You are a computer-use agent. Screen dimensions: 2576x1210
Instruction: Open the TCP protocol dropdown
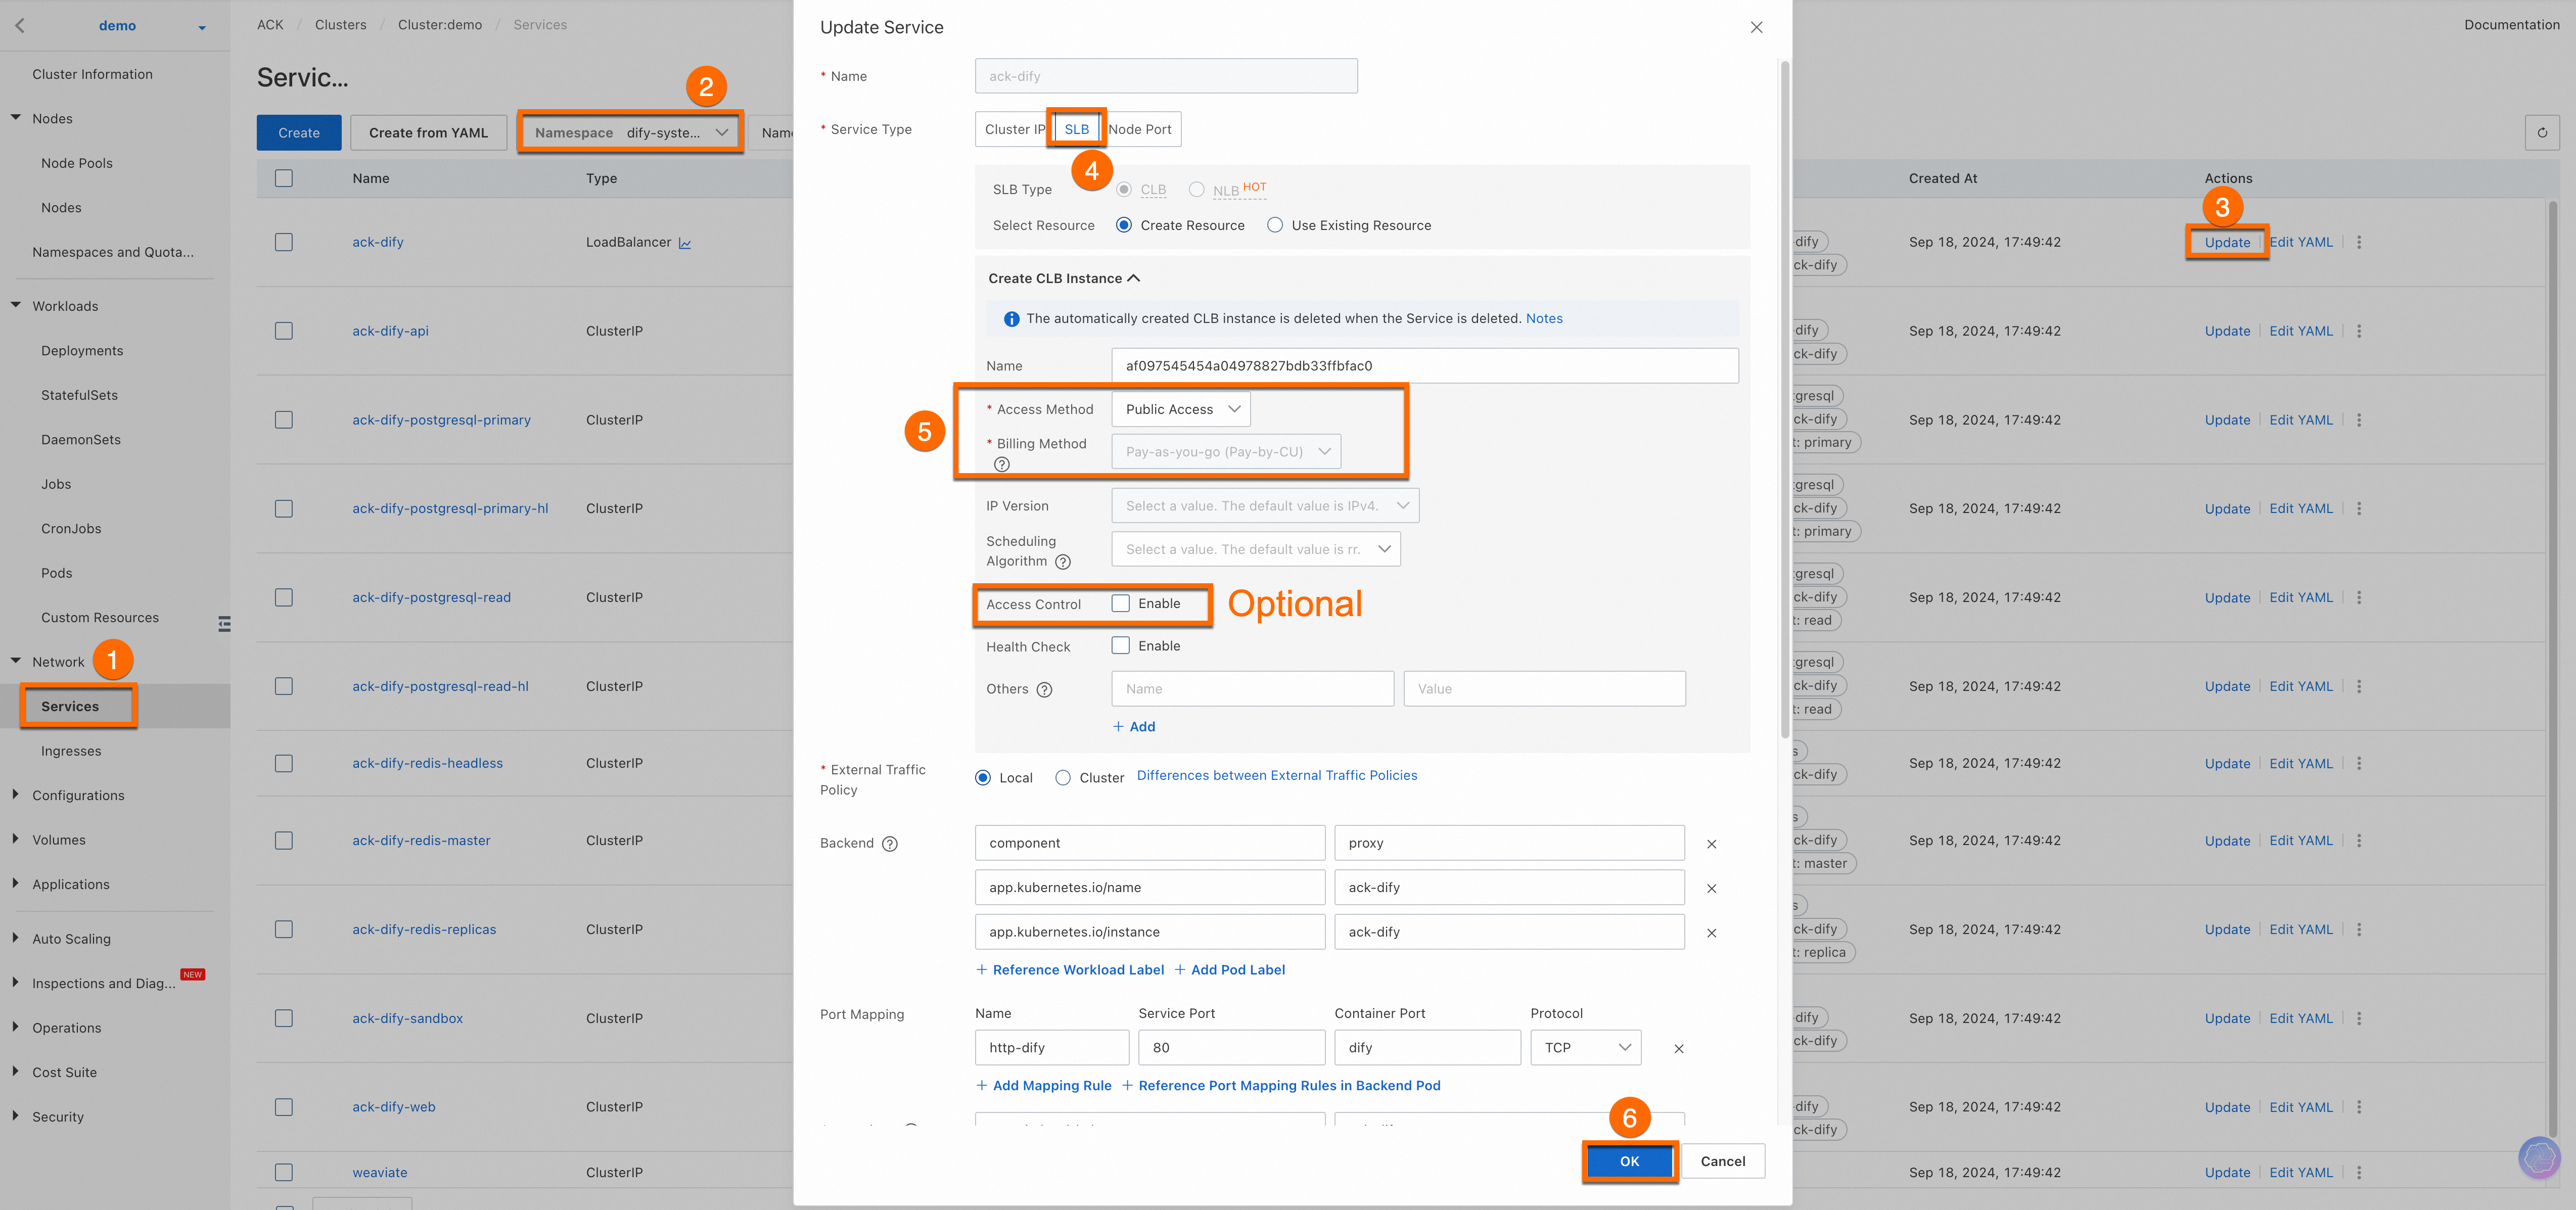[x=1585, y=1047]
